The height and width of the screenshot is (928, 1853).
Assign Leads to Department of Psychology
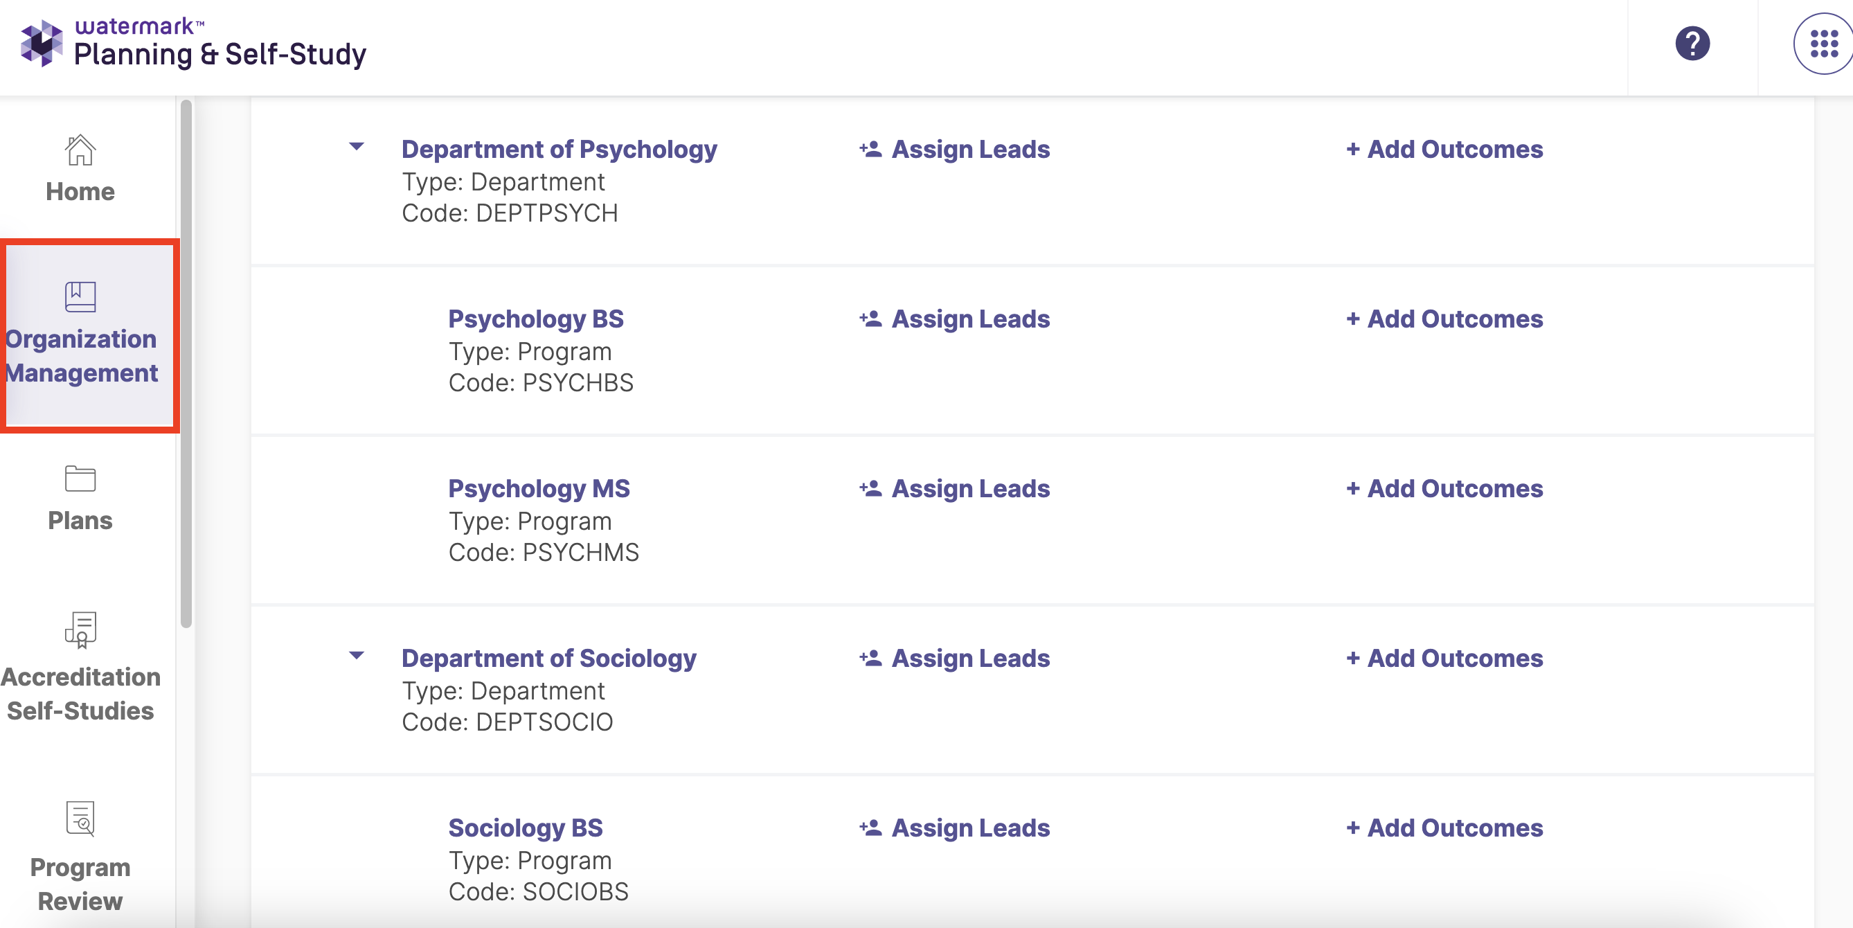(x=955, y=149)
